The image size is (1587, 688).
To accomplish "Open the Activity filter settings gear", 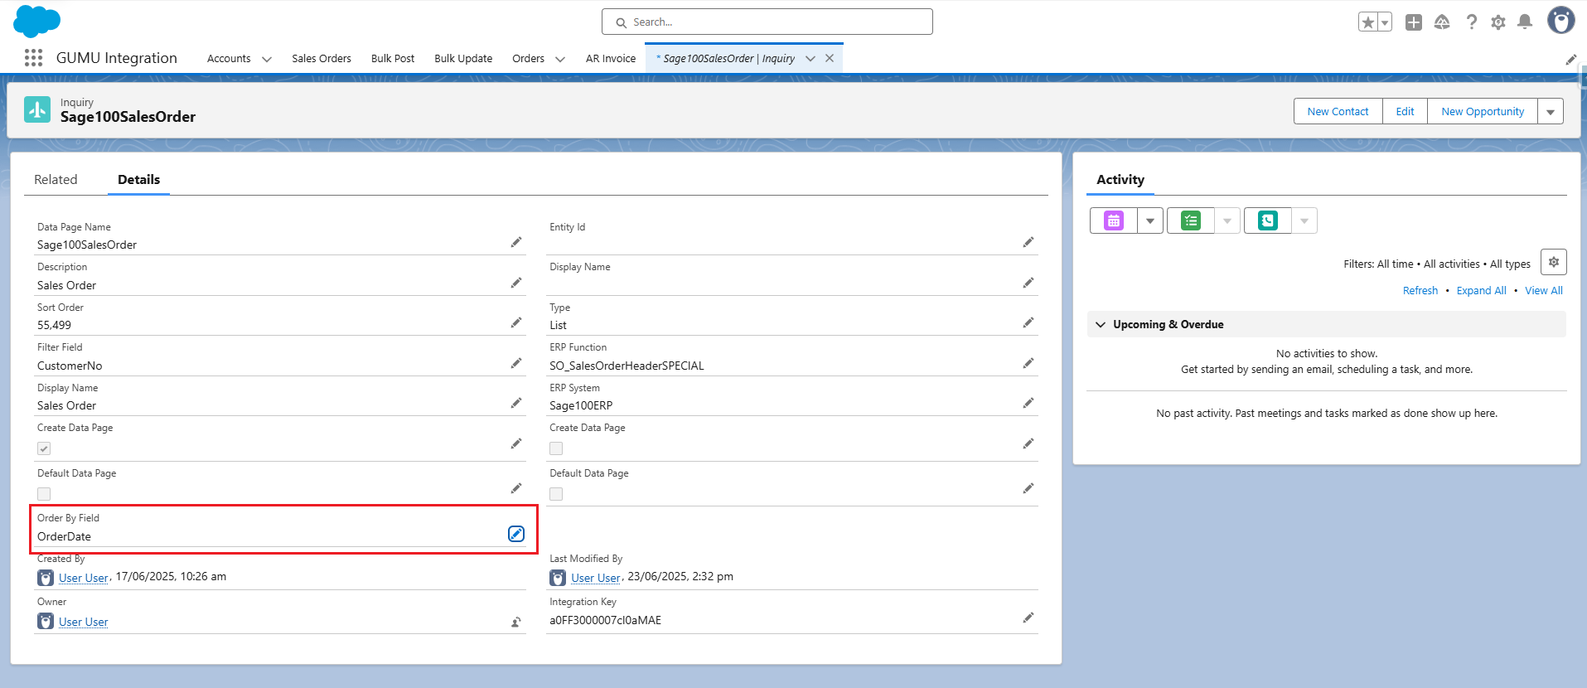I will tap(1554, 262).
